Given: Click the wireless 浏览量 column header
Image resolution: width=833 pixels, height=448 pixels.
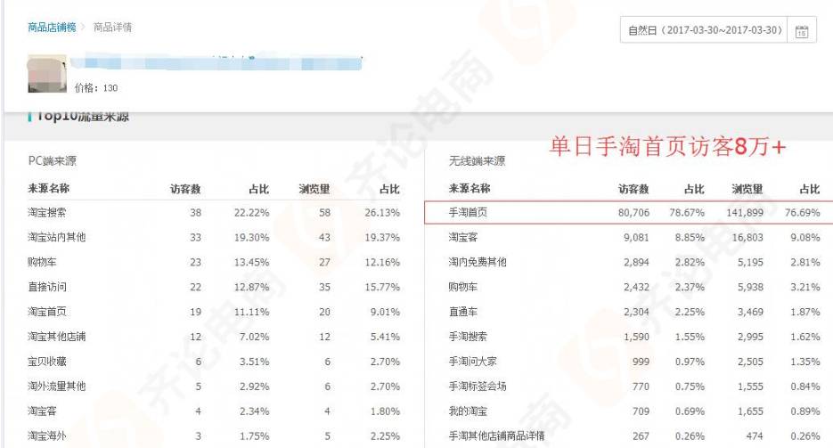Looking at the screenshot, I should (747, 189).
